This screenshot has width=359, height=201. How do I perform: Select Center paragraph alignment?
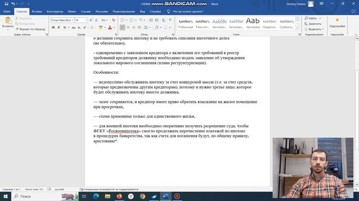coord(128,27)
